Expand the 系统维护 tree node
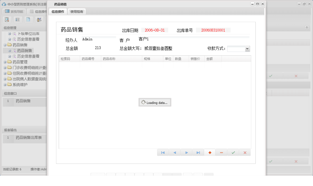Viewport: 313px width, 186px height. point(5,84)
